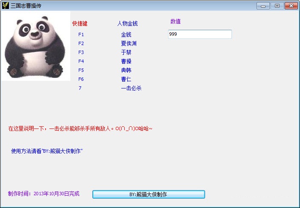The height and width of the screenshot is (208, 300).
Task: Minimize the 三国志曹操传 window
Action: pyautogui.click(x=263, y=6)
